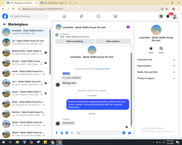Show hidden system tray icons
This screenshot has width=182, height=145.
tap(153, 142)
